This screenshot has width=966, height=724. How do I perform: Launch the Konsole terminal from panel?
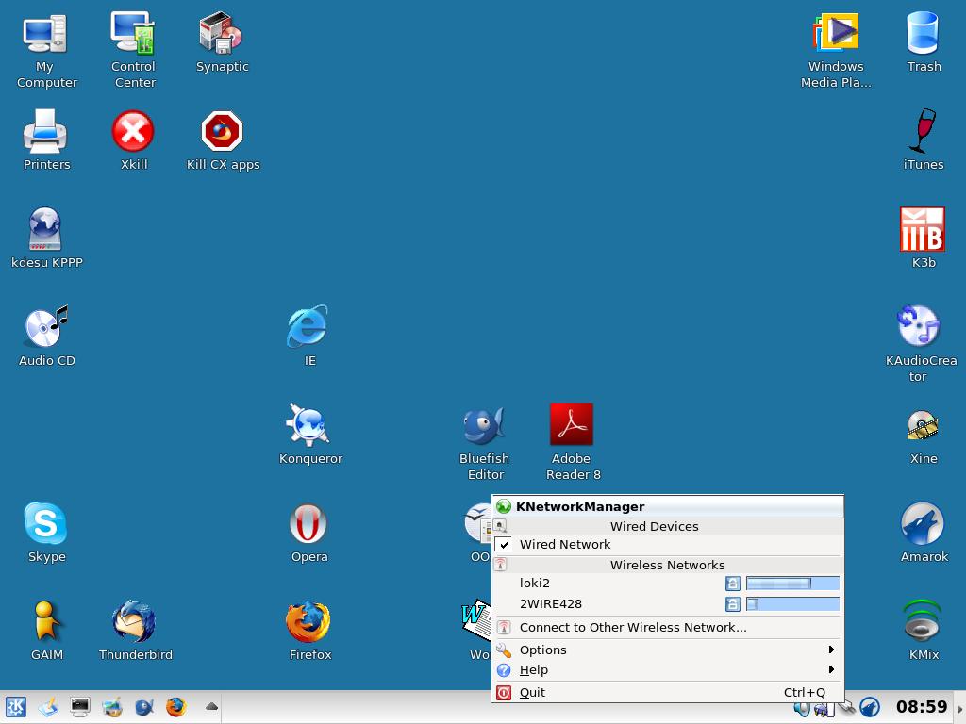pyautogui.click(x=80, y=707)
